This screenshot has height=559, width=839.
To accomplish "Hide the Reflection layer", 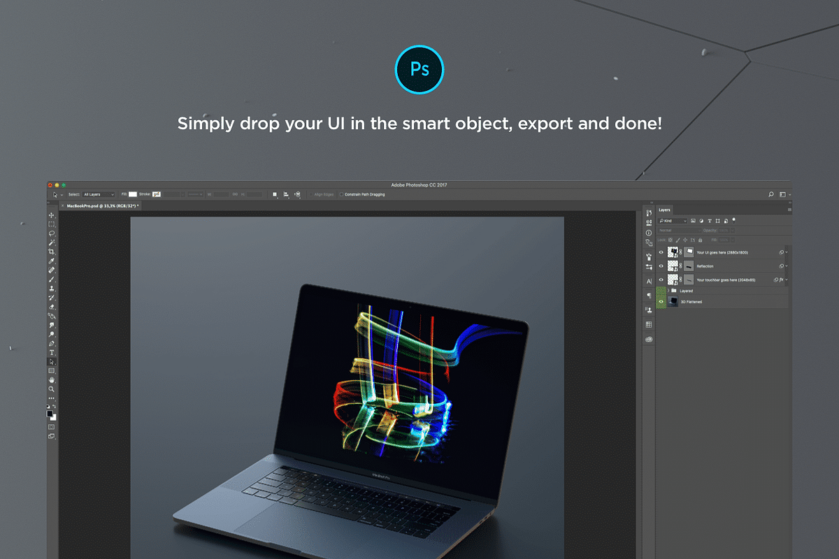I will [x=661, y=266].
